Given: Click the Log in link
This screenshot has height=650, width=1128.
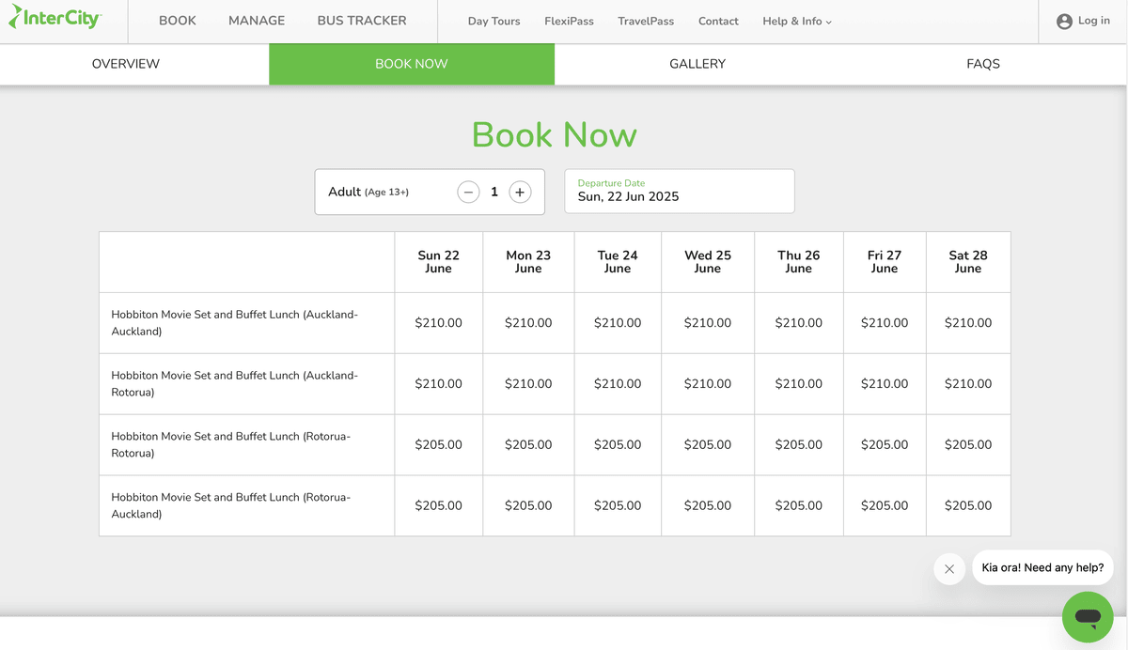Looking at the screenshot, I should pos(1094,21).
